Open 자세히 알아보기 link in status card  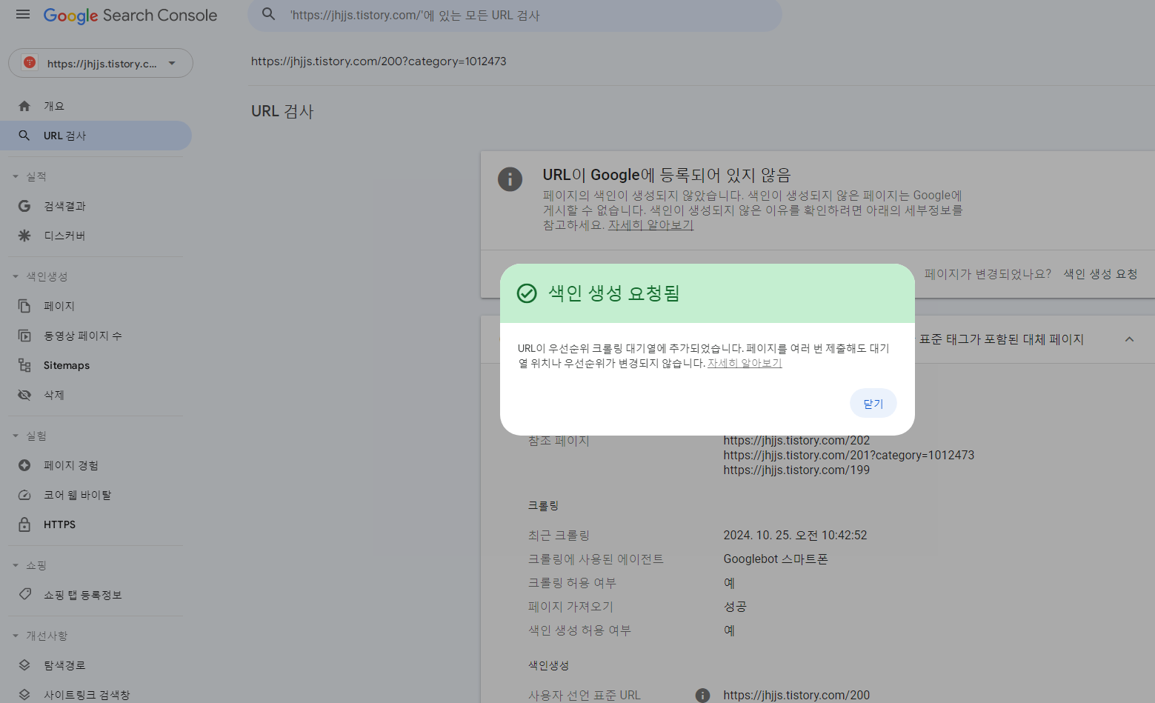coord(650,225)
